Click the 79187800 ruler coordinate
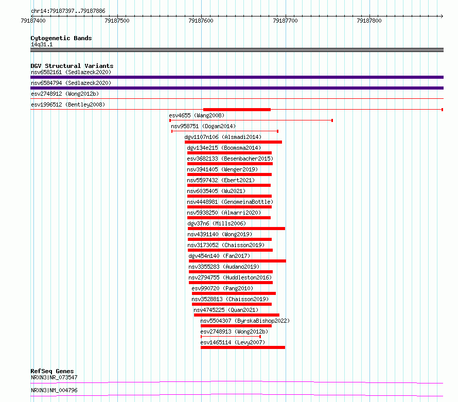The height and width of the screenshot is (402, 458). pos(369,21)
